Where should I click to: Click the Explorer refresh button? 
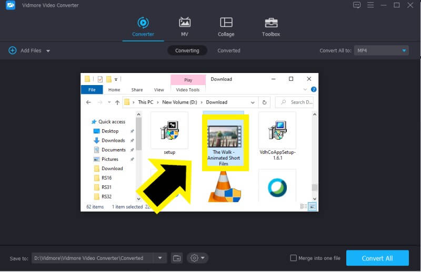(264, 102)
